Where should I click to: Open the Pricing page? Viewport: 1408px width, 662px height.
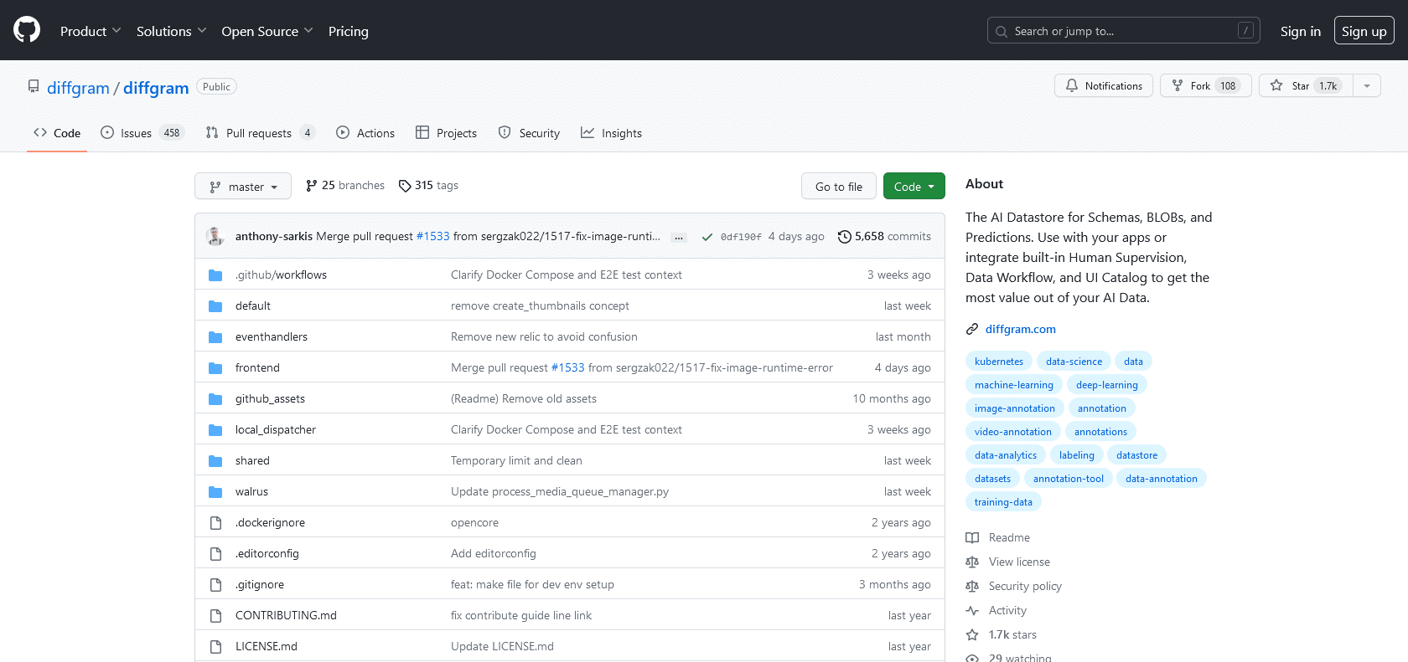[x=348, y=31]
